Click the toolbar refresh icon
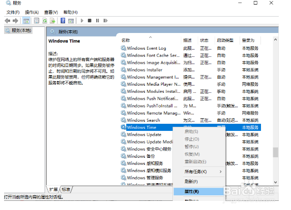The width and height of the screenshot is (291, 210). click(x=45, y=20)
